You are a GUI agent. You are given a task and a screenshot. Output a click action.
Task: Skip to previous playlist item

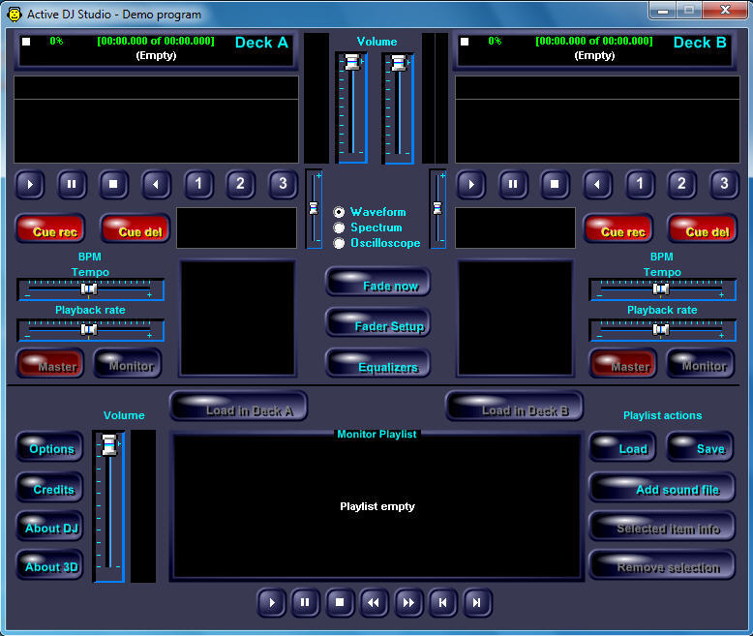[x=442, y=602]
